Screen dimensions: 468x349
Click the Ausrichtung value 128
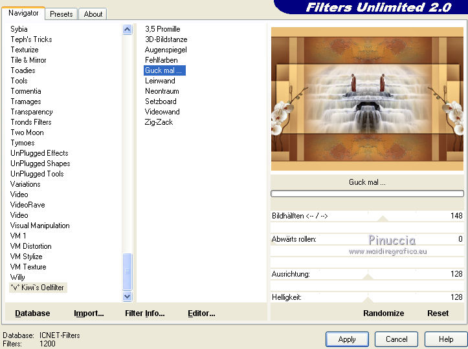tap(456, 274)
